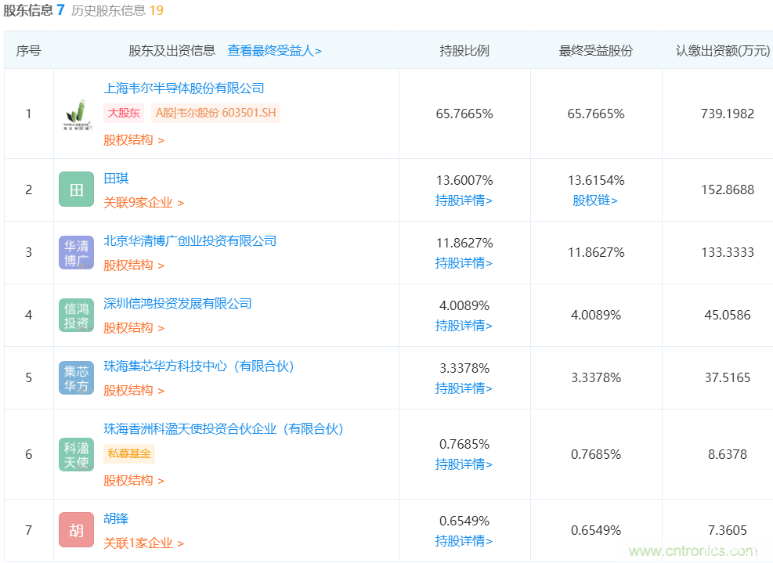Click the Will Semiconductor company logo
This screenshot has width=773, height=563.
pyautogui.click(x=75, y=113)
